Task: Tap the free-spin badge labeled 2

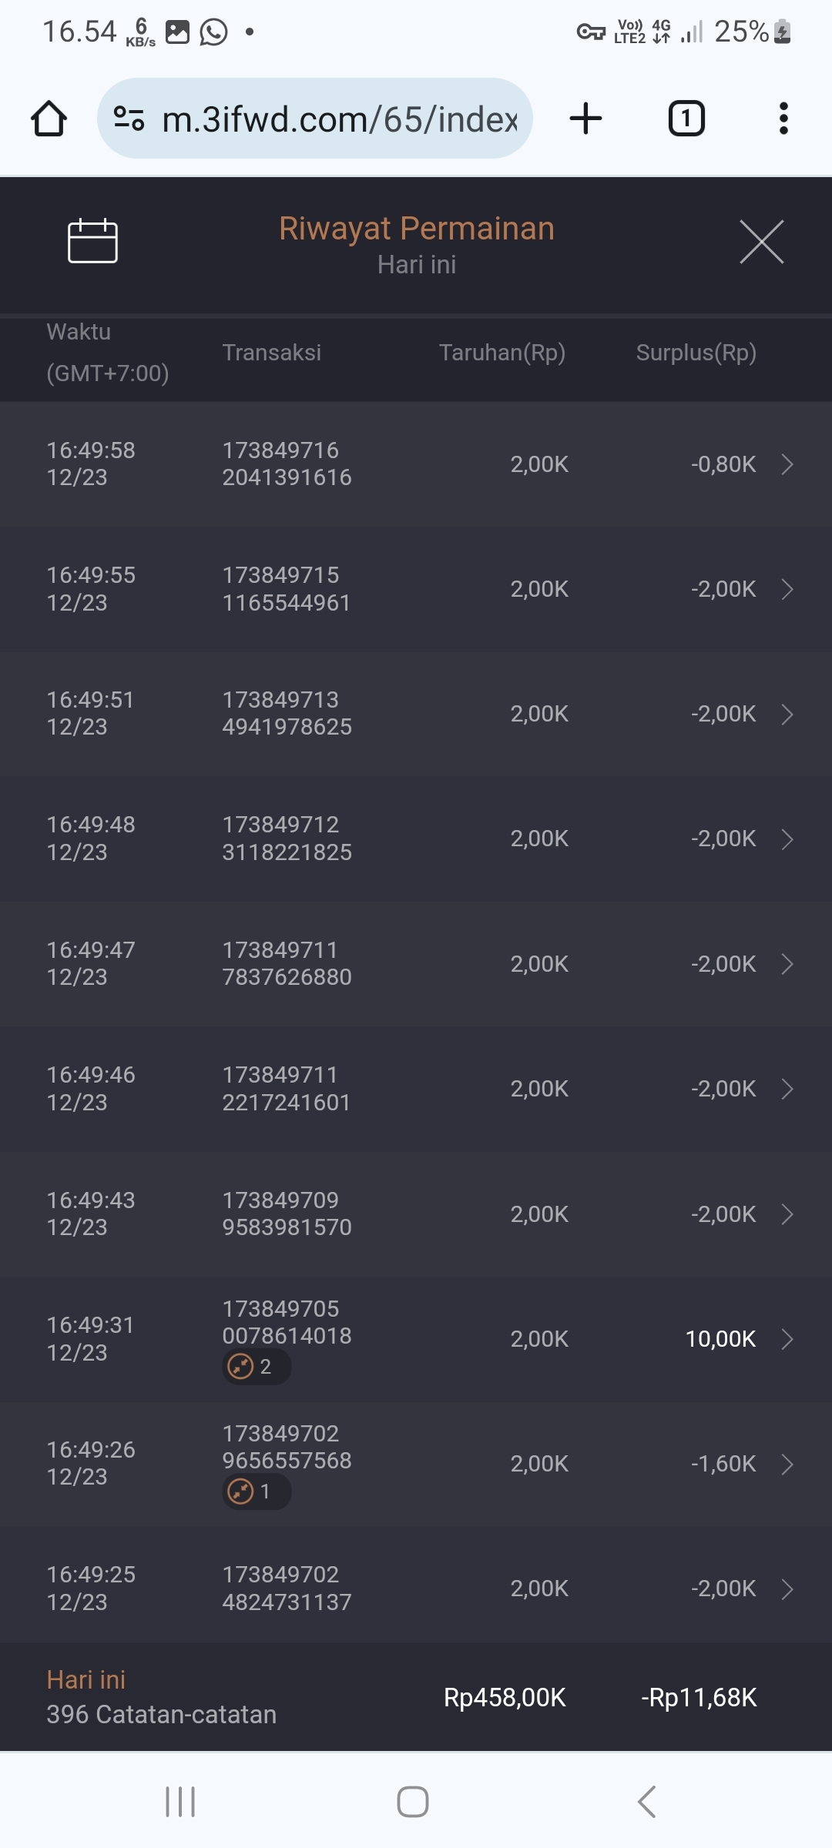Action: (256, 1367)
